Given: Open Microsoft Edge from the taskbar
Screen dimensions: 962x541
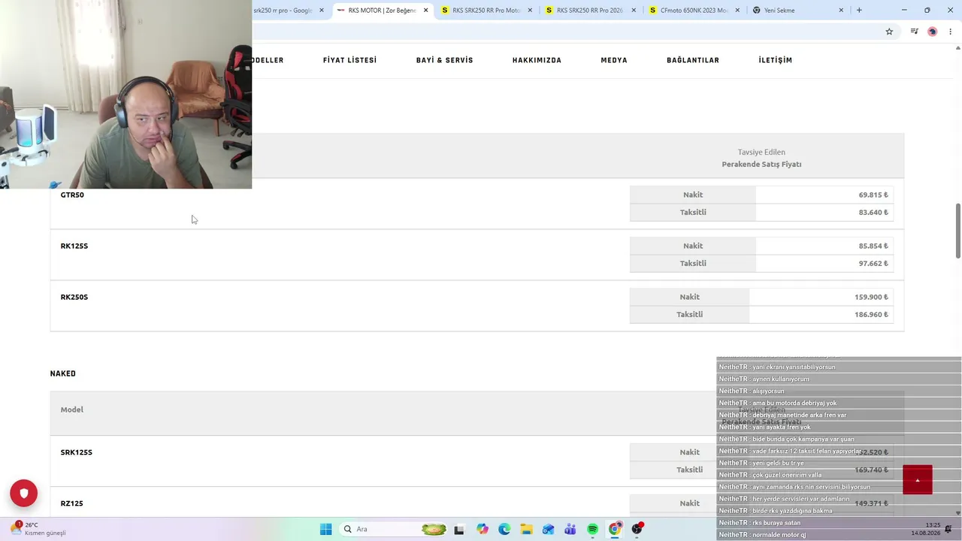Looking at the screenshot, I should (504, 529).
